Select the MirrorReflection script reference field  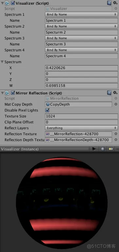(78, 98)
